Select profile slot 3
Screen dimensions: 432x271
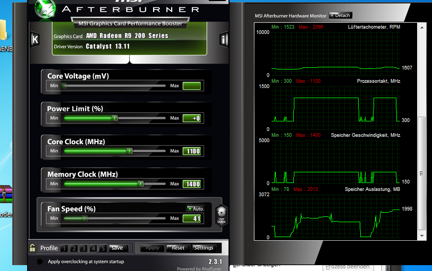pos(83,248)
